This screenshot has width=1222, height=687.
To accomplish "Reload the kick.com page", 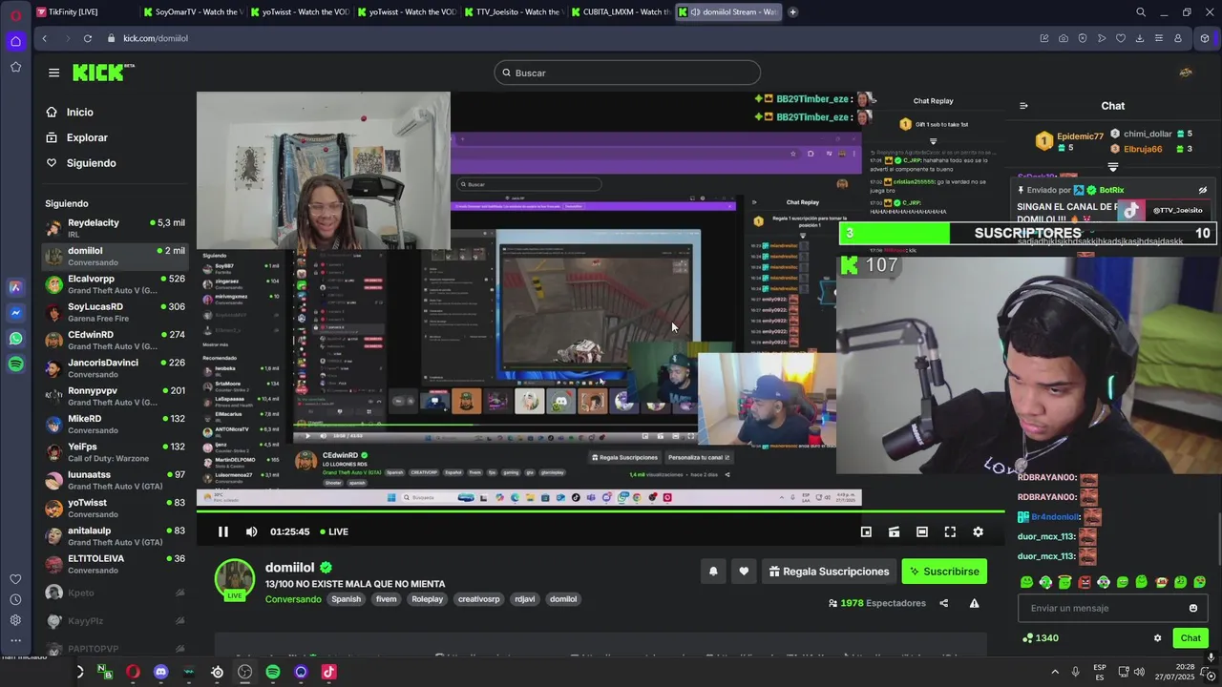I will [x=87, y=38].
